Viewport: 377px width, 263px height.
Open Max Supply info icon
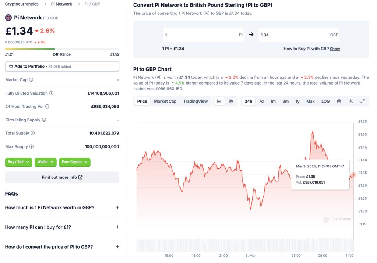click(32, 146)
